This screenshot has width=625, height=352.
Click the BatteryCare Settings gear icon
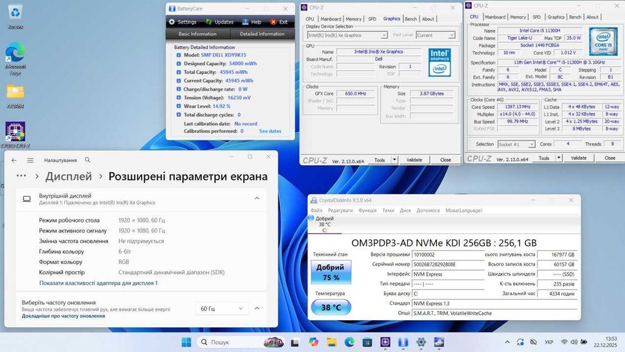point(172,22)
